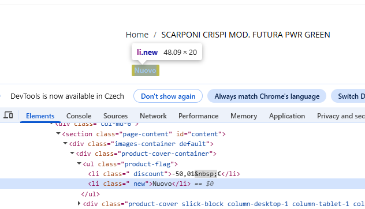Switch to the Memory tab

244,116
